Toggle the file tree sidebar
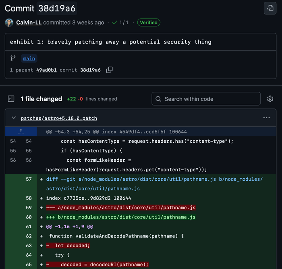The image size is (282, 269). pos(11,99)
